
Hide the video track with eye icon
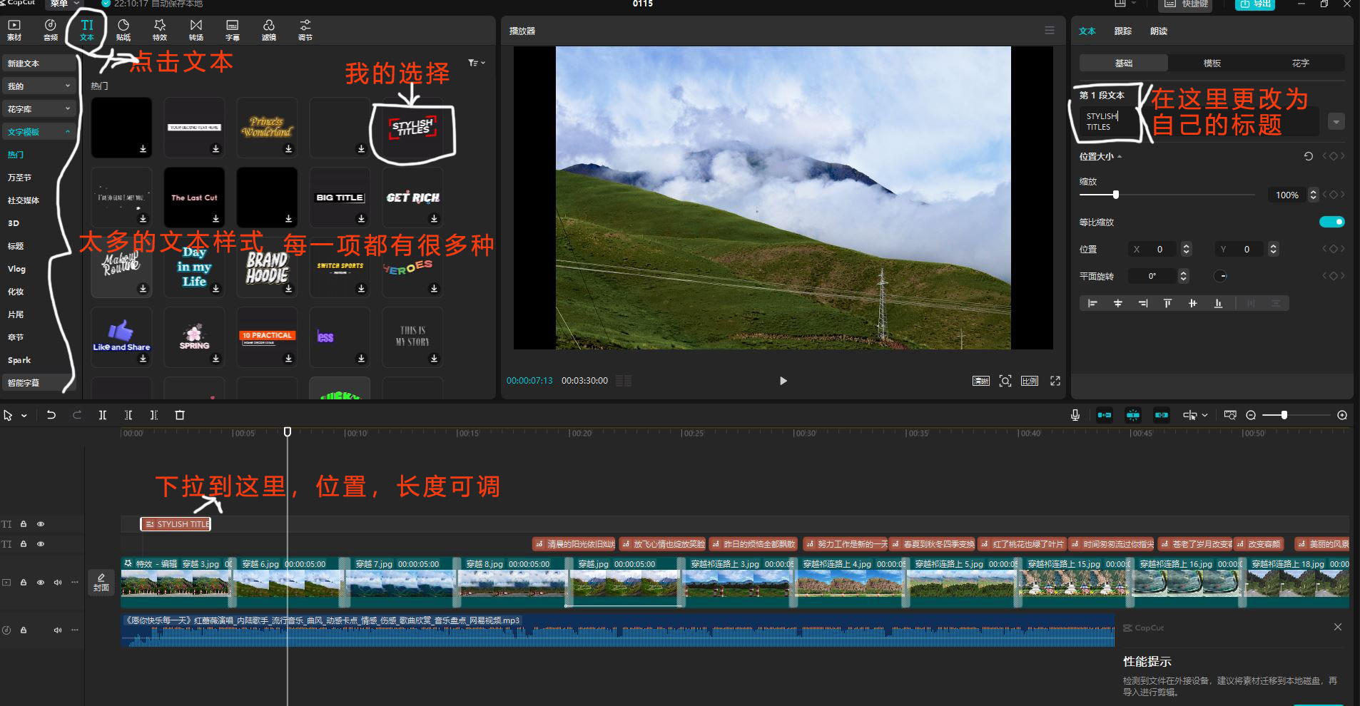click(x=41, y=583)
